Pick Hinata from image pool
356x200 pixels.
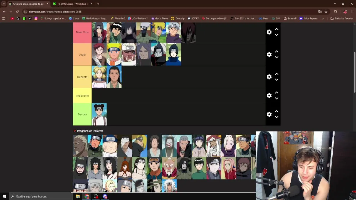(199, 146)
